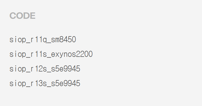202x106 pixels.
Task: Click the letter C of the CODE heading
Action: tap(13, 16)
